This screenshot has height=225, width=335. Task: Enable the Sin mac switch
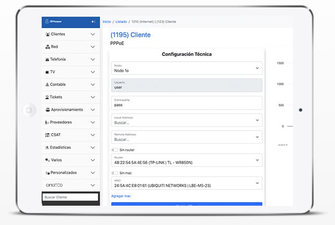coord(115,173)
